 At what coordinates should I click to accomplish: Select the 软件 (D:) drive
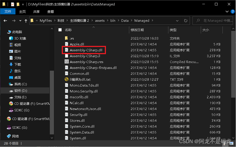[x=18, y=91]
